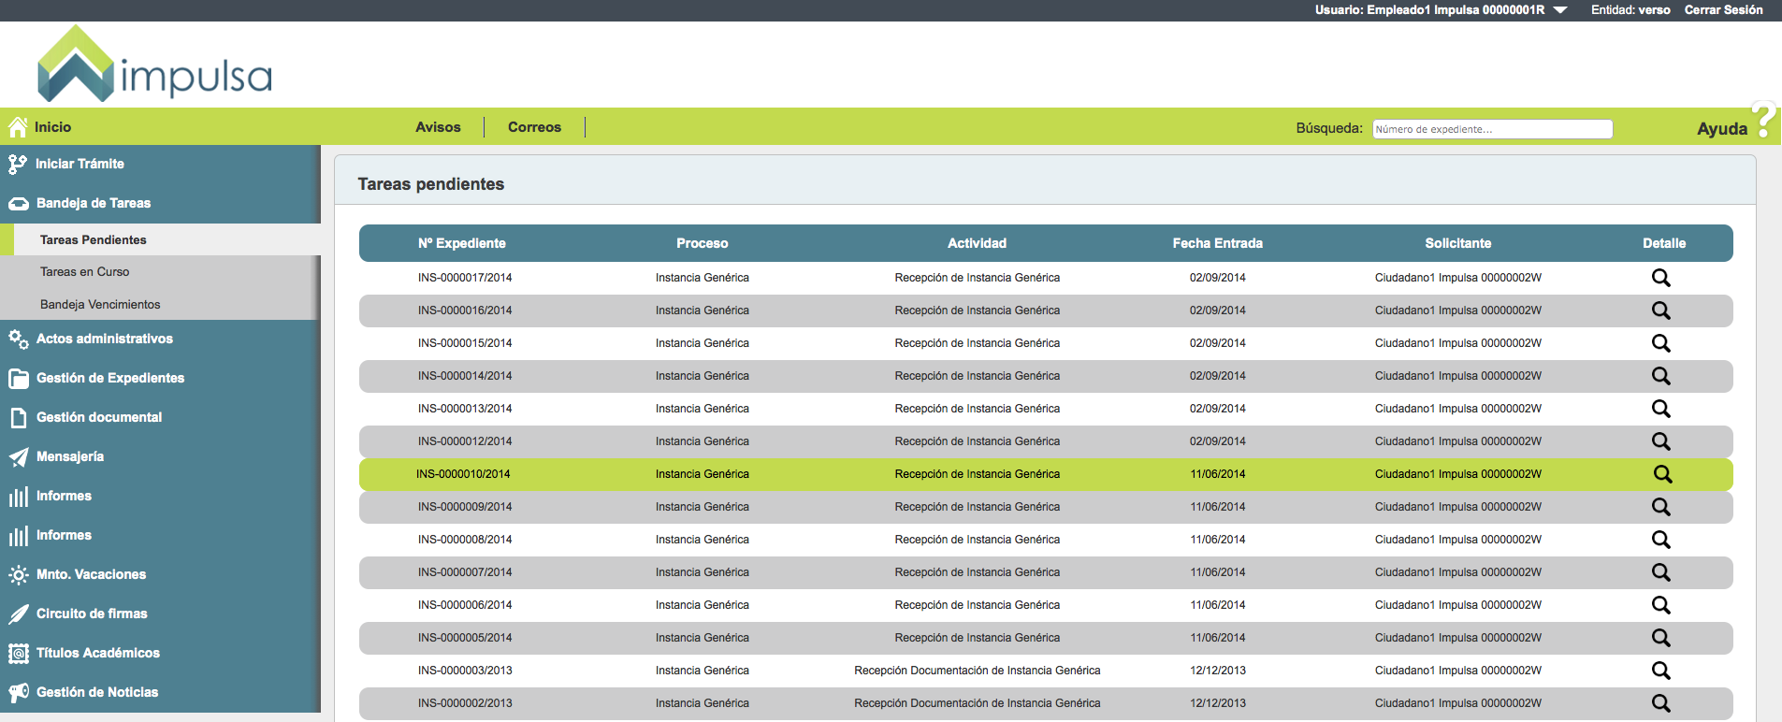The width and height of the screenshot is (1782, 722).
Task: Open detail magnifier for INS-0000005/2014
Action: pyautogui.click(x=1660, y=638)
